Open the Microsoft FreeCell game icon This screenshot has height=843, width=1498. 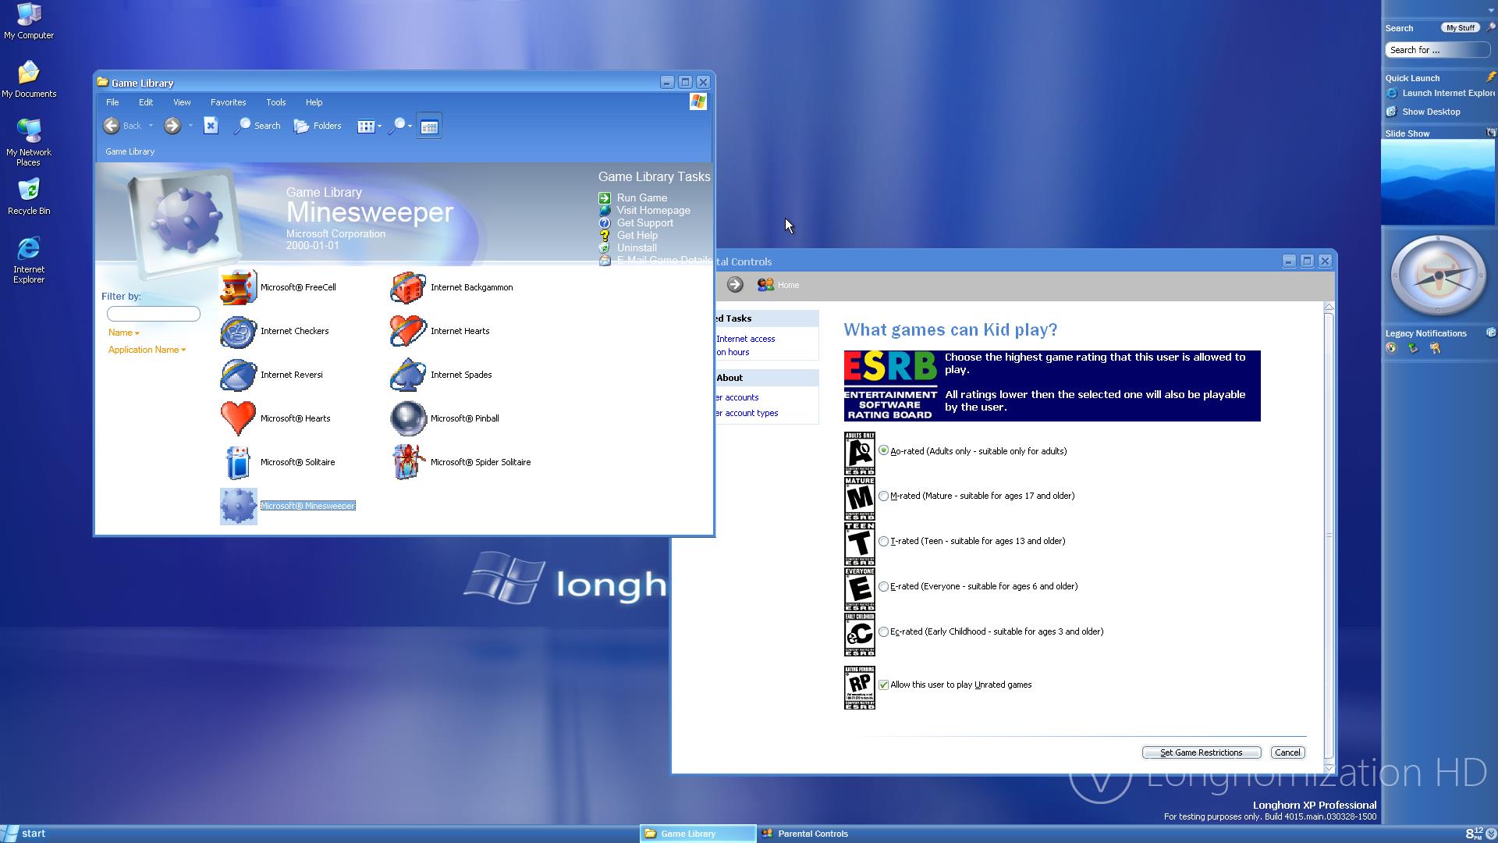tap(239, 287)
